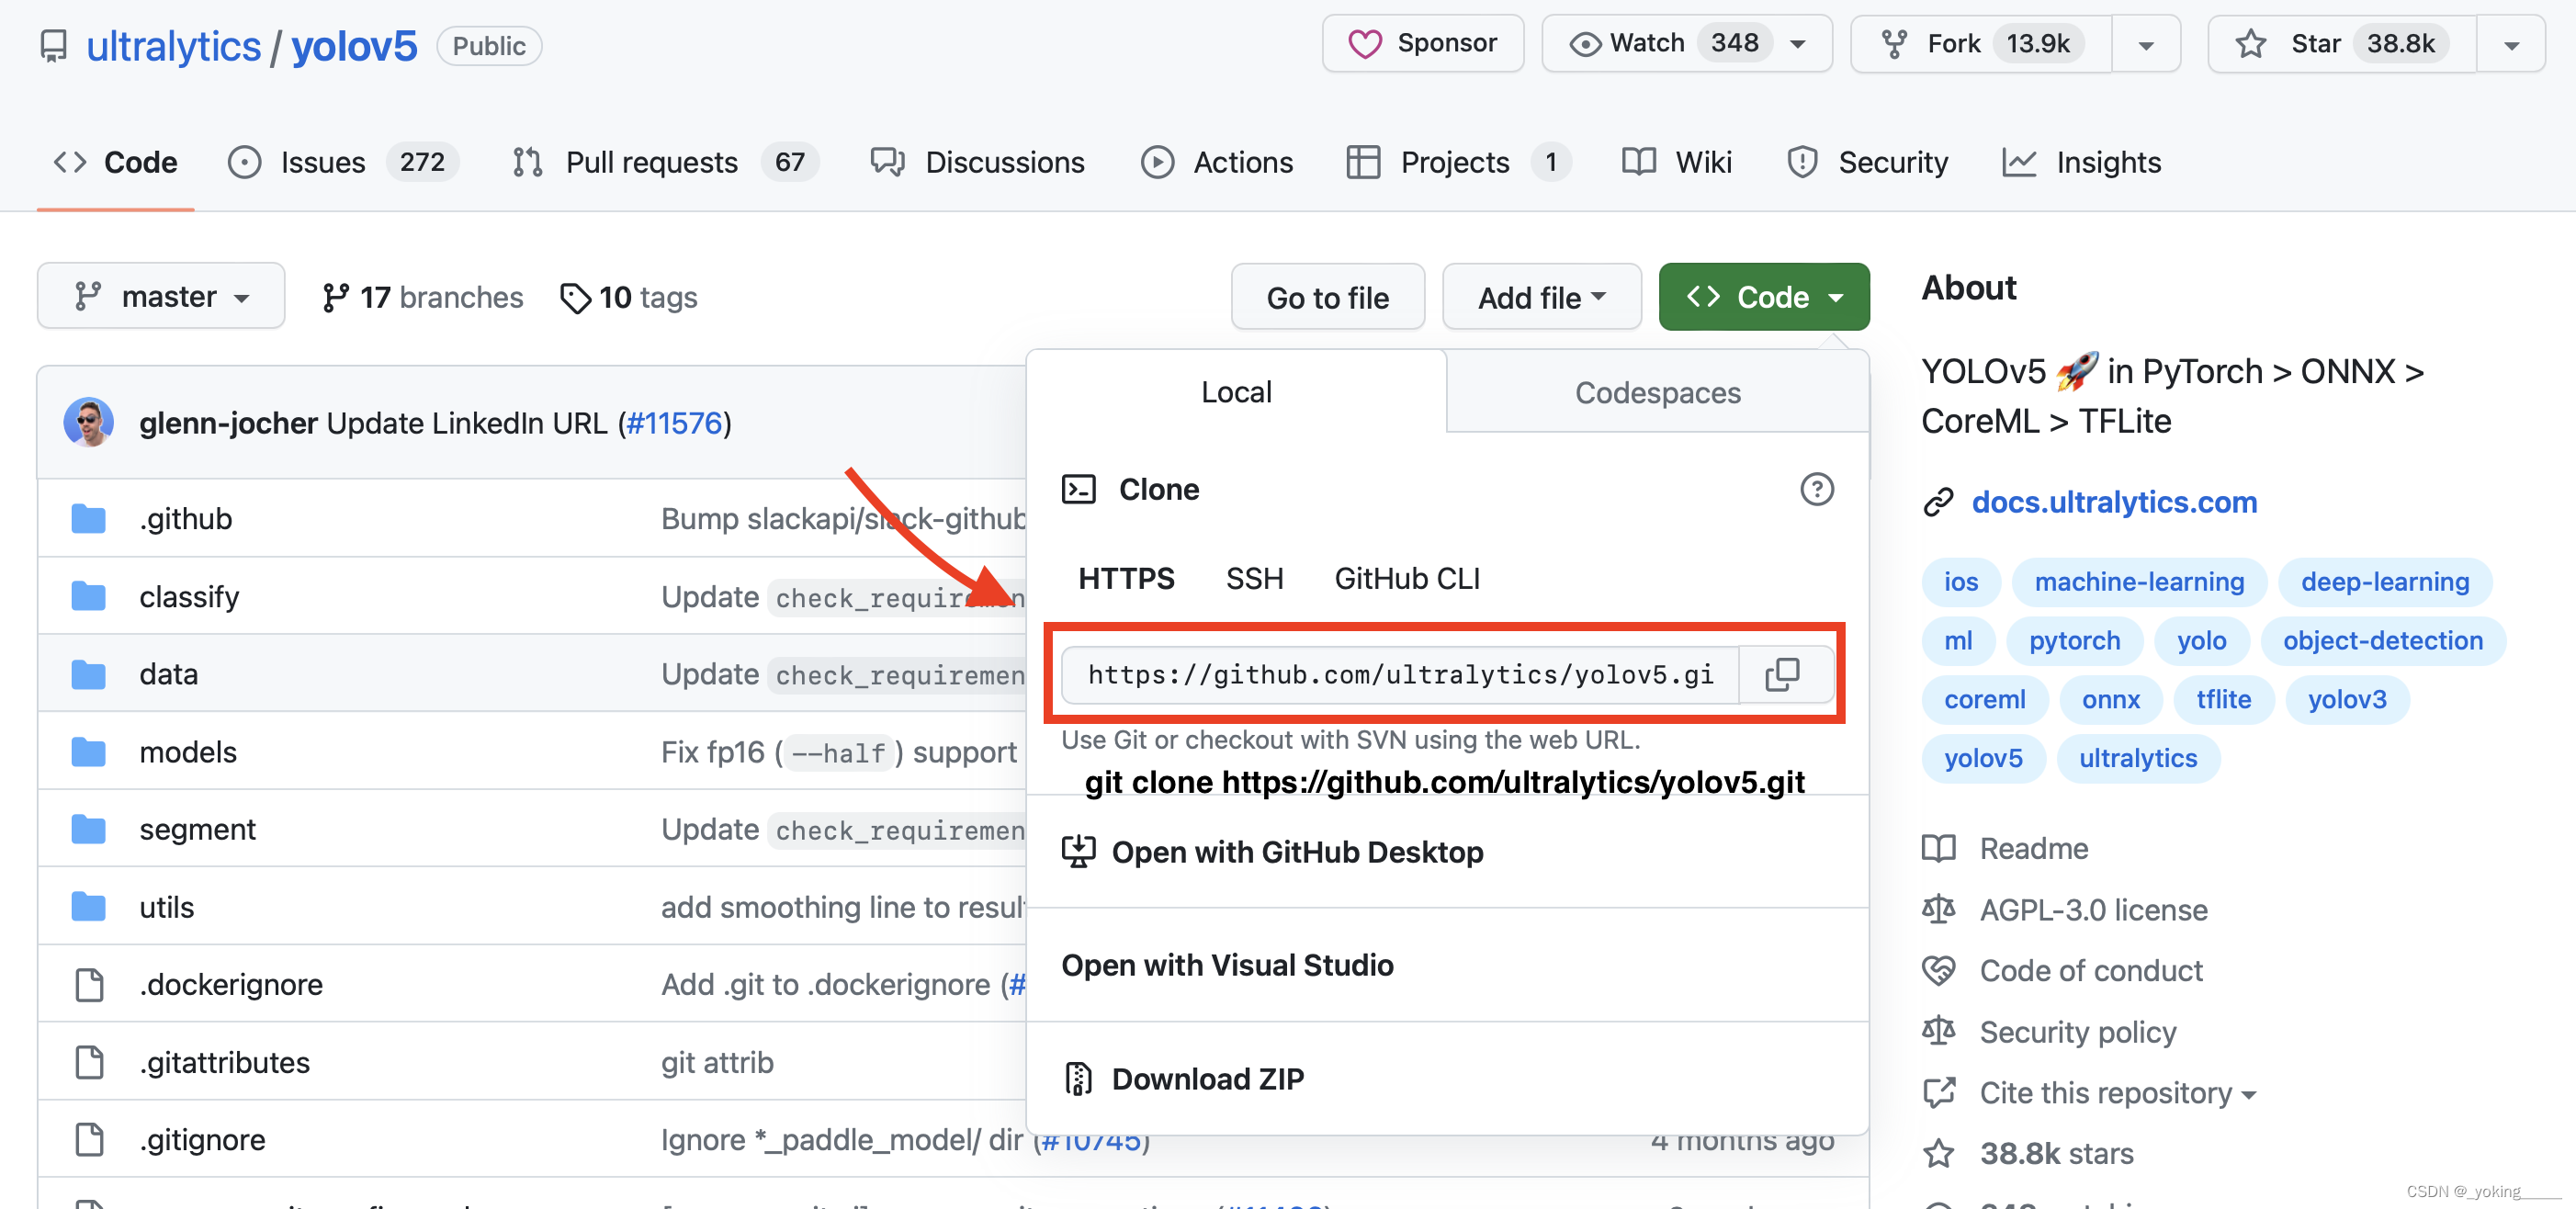
Task: Copy the HTTPS clone URL with copy icon
Action: pyautogui.click(x=1782, y=674)
